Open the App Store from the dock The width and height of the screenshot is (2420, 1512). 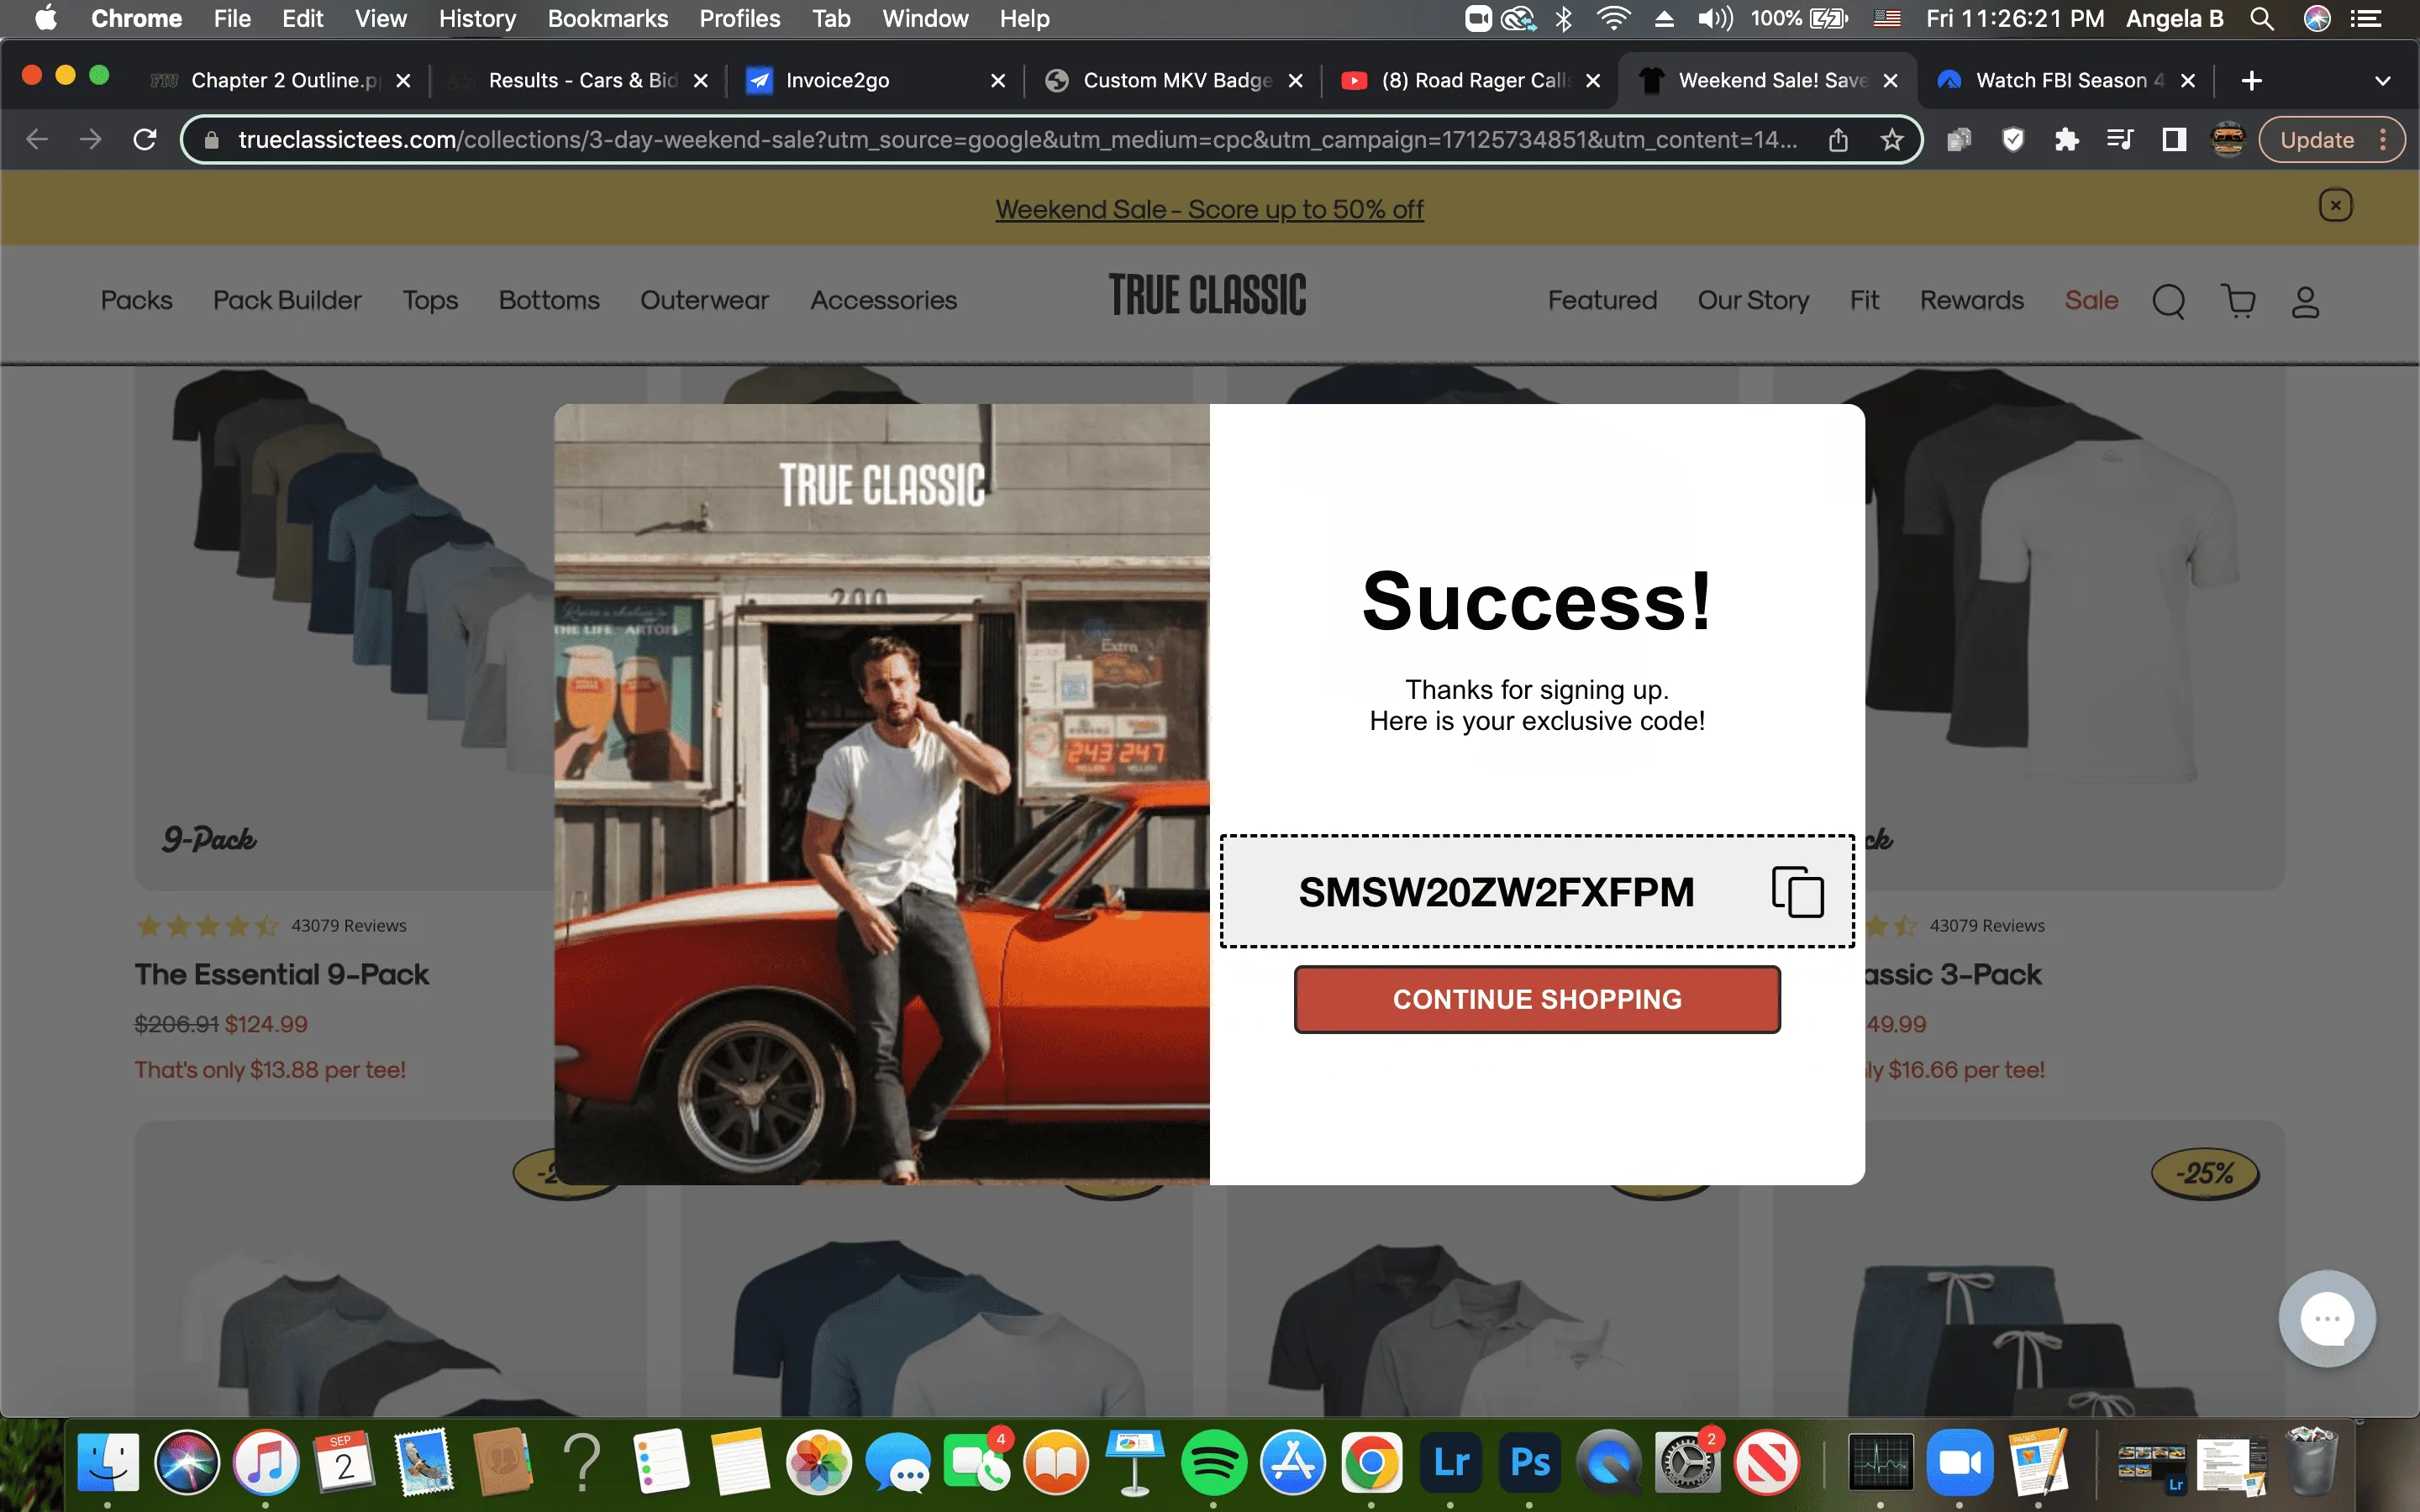1292,1463
